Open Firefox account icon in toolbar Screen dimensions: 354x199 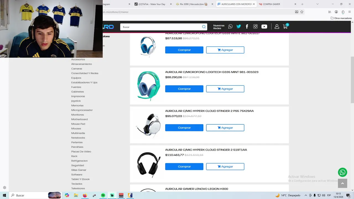(336, 12)
